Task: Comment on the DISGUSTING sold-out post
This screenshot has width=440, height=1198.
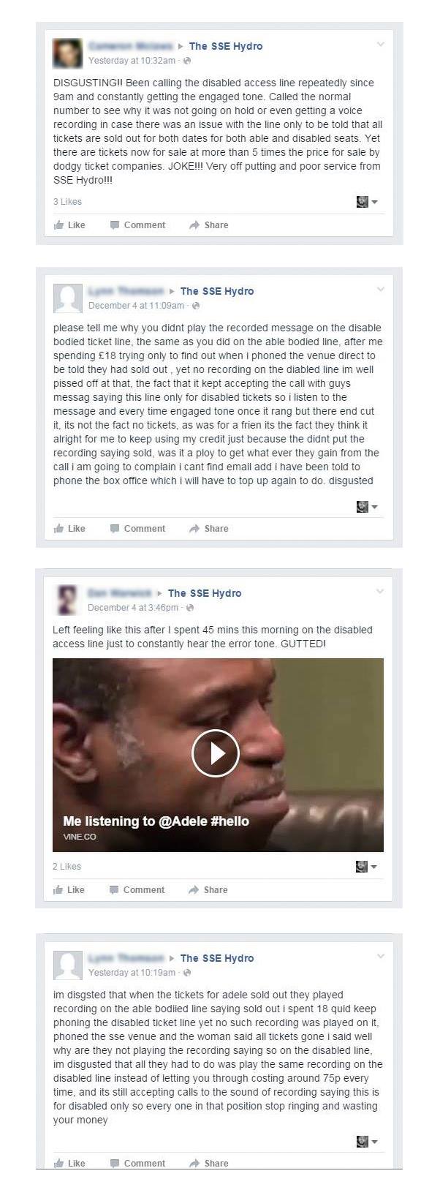Action: (137, 225)
